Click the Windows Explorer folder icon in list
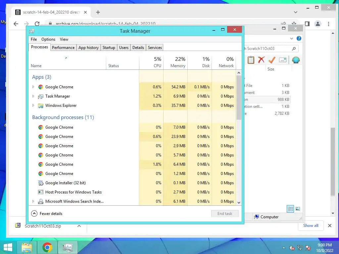The width and height of the screenshot is (339, 254). (41, 106)
